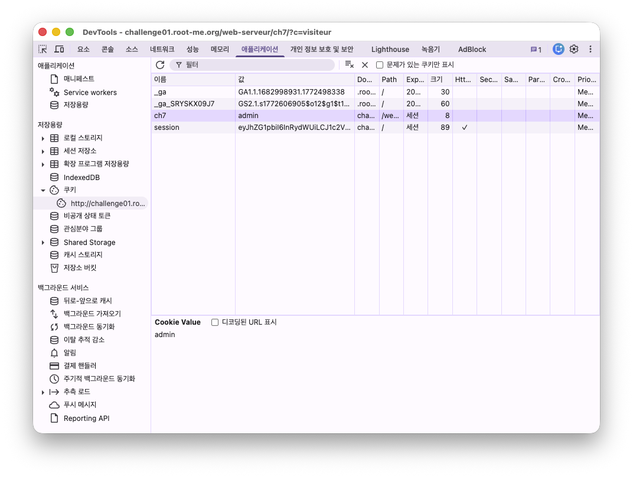Viewport: 633px width, 477px height.
Task: Sort by 이름 column header
Action: (193, 80)
